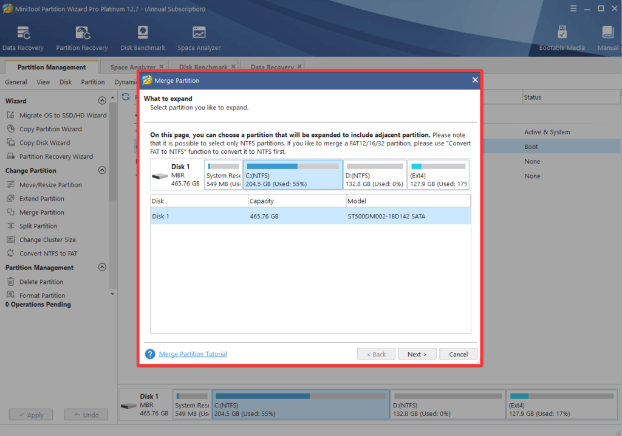Click the Disk 1 drive icon in dialog
622x436 pixels.
click(x=160, y=176)
